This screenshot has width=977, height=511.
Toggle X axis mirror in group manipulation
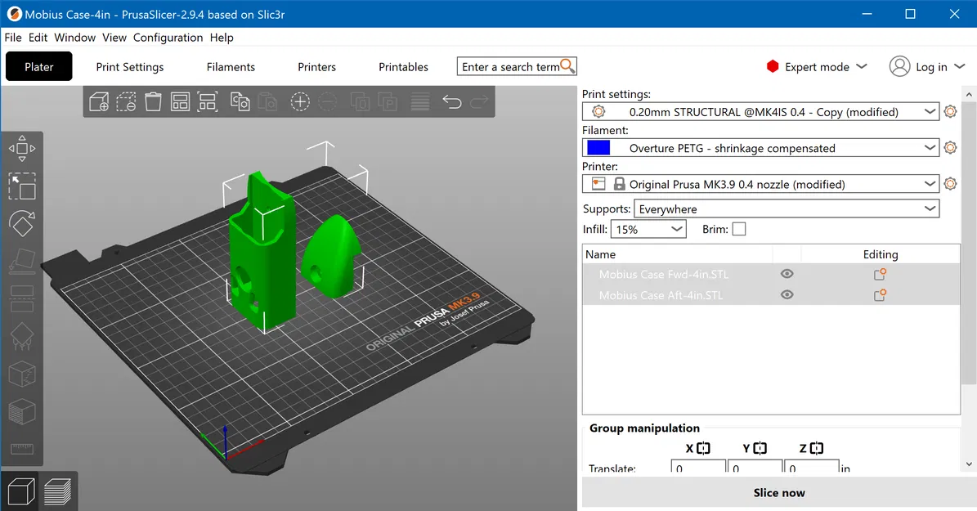pyautogui.click(x=703, y=448)
